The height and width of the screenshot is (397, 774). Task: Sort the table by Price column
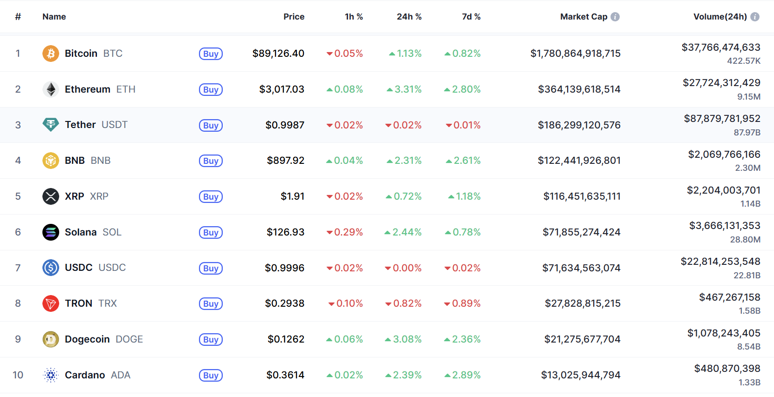click(294, 17)
